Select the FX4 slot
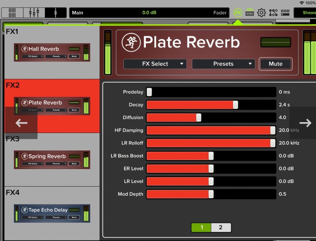 click(x=52, y=213)
